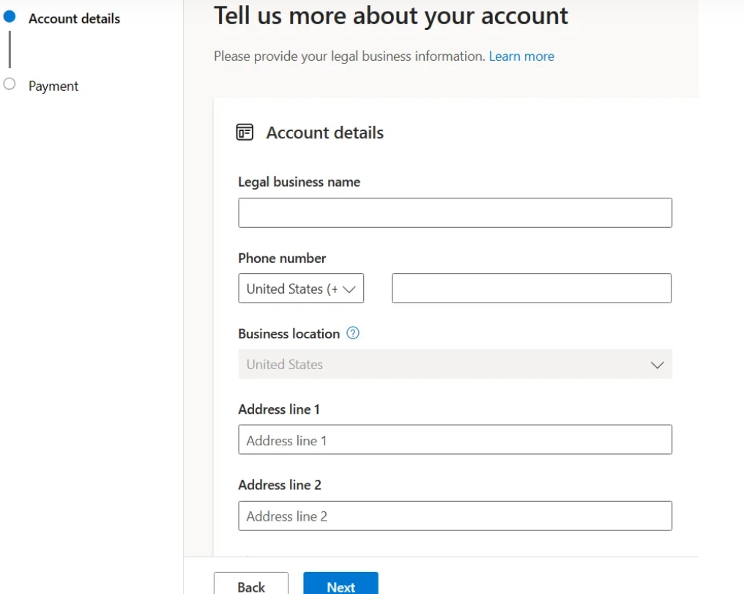Click the Address line 1 input
The image size is (744, 594).
tap(455, 439)
